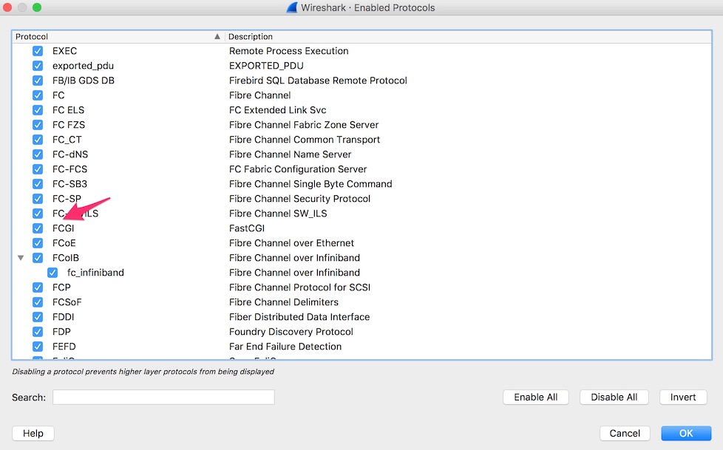
Task: Uncheck the FCP protocol checkbox
Action: pos(38,287)
